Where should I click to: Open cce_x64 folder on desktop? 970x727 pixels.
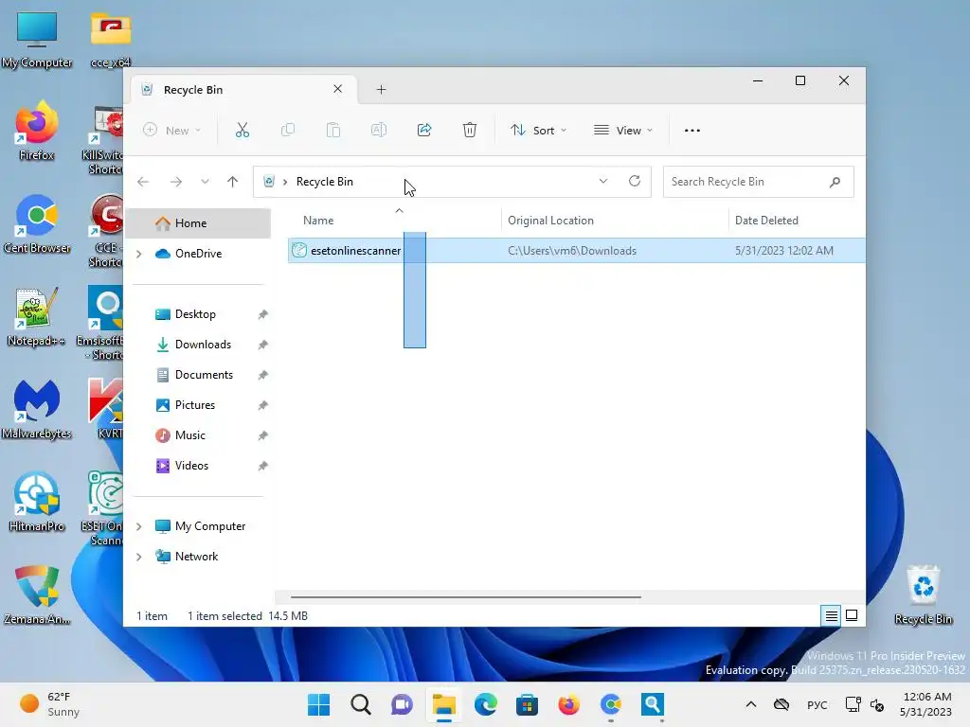(110, 40)
